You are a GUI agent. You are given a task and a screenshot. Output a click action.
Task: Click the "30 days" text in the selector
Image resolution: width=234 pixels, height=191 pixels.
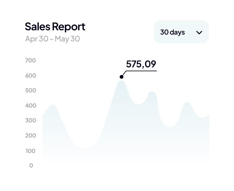[x=172, y=32]
